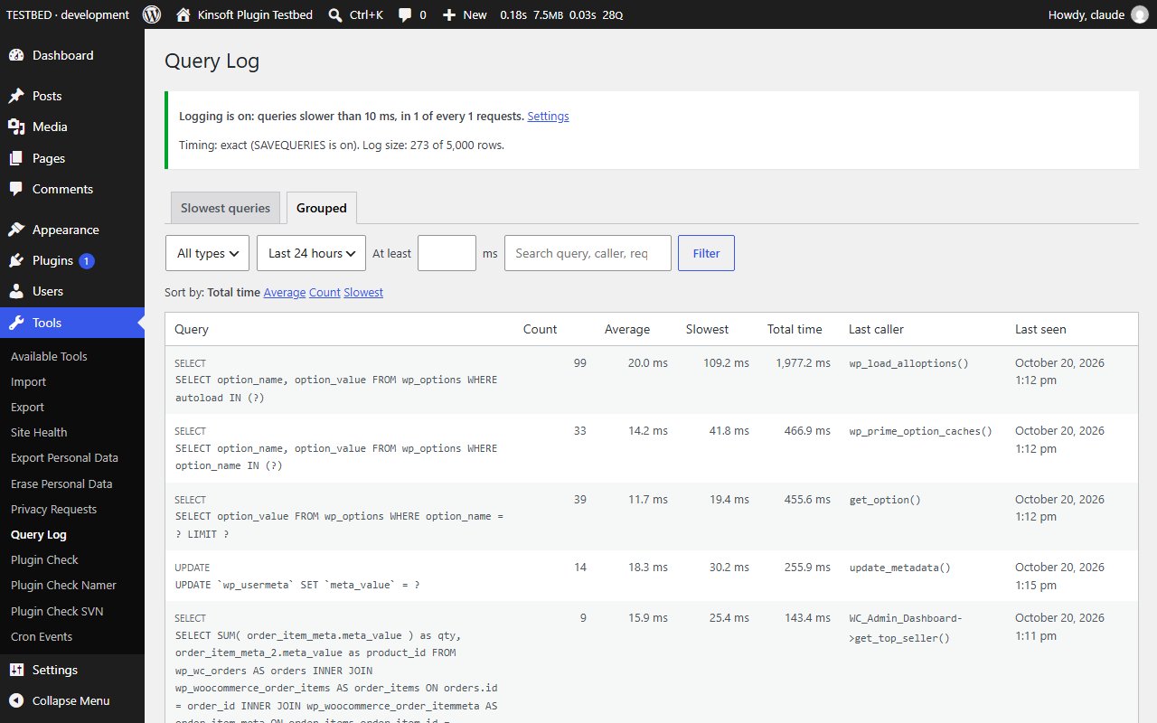Click the Filter button

coord(706,253)
